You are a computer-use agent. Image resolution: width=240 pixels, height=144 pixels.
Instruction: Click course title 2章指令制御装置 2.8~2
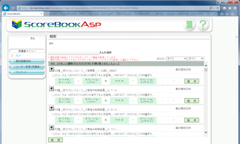87,110
